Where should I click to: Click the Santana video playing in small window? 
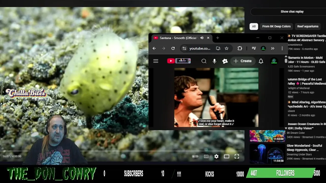click(x=216, y=97)
